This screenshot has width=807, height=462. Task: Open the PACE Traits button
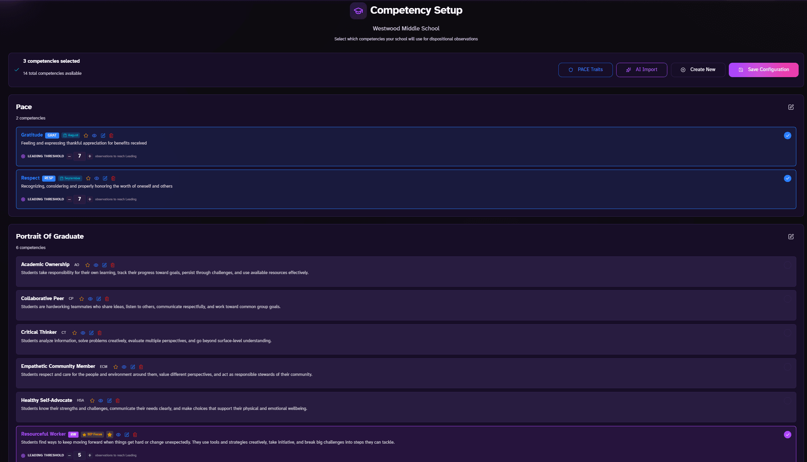pyautogui.click(x=585, y=70)
